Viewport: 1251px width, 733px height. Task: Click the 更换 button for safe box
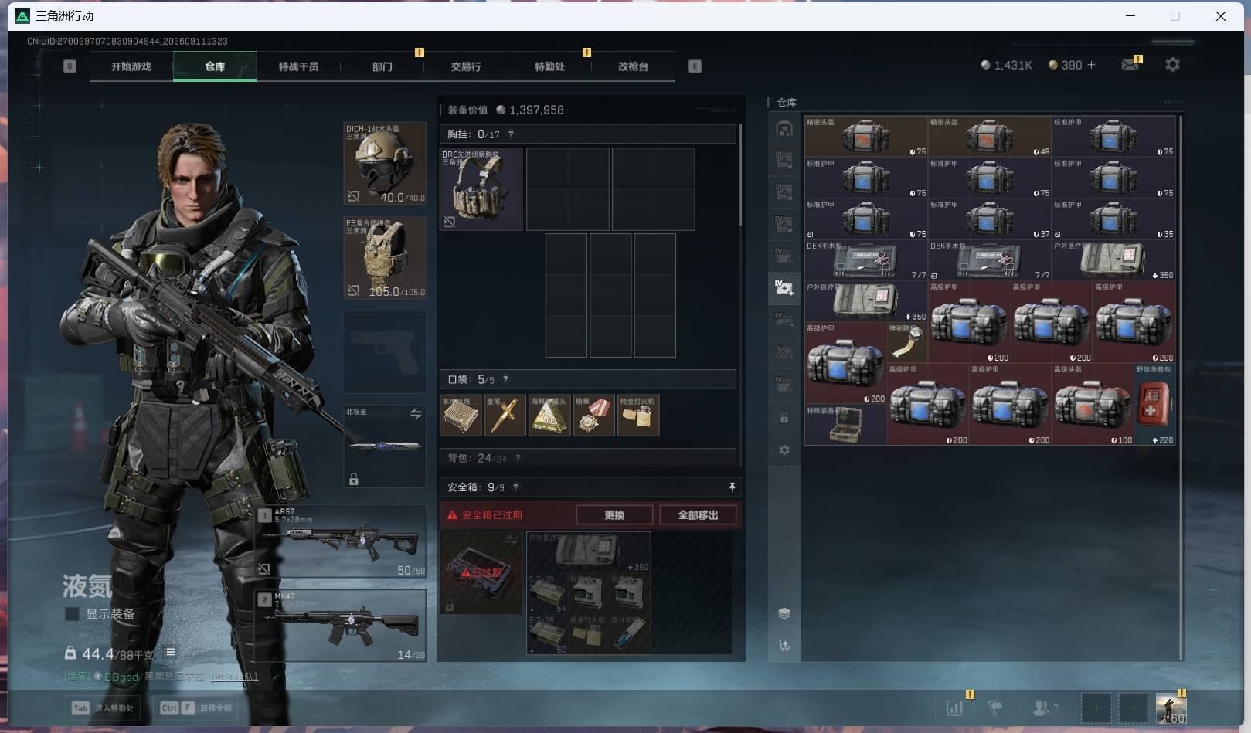pyautogui.click(x=614, y=515)
